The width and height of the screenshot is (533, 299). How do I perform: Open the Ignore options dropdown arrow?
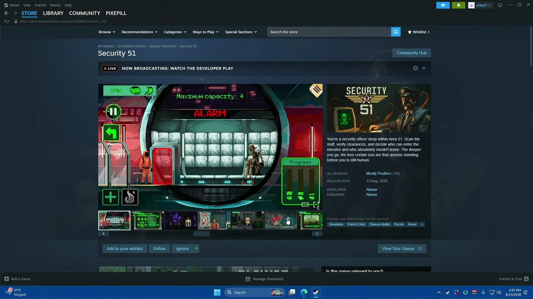[196, 249]
